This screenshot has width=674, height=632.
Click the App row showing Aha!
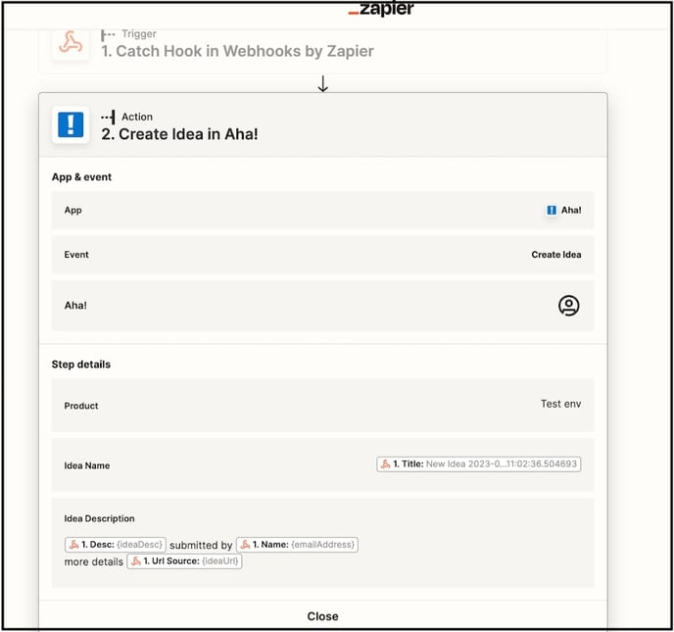pyautogui.click(x=322, y=211)
